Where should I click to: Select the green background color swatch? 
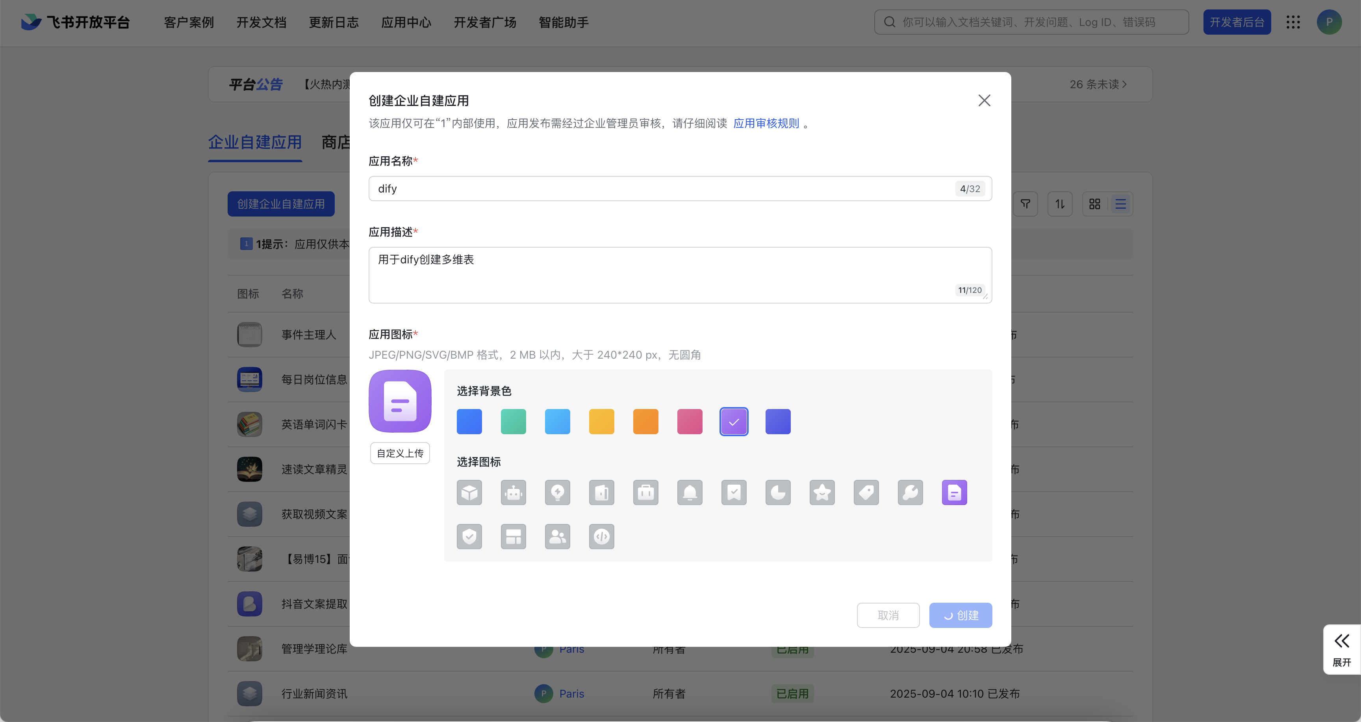pos(513,422)
